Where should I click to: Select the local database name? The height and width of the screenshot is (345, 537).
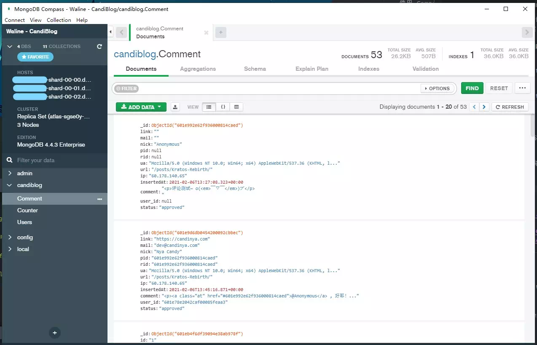point(23,249)
